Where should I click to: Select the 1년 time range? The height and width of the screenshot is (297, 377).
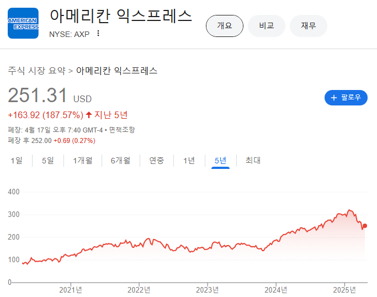189,161
